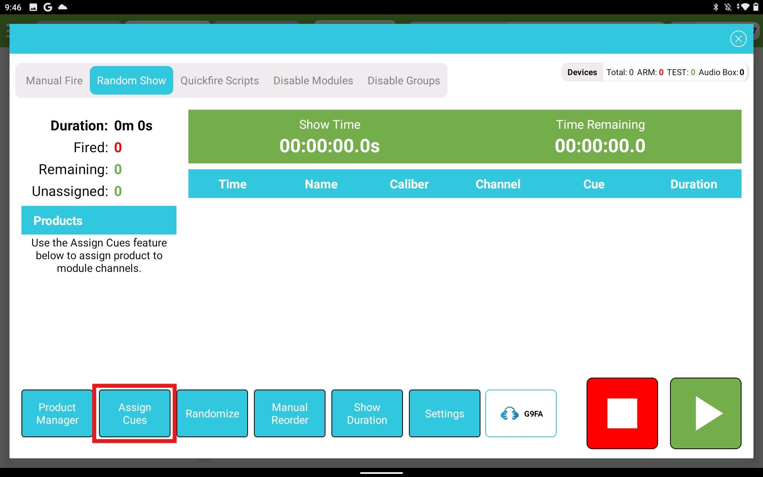
Task: Open the Disable Modules tab
Action: [x=313, y=80]
